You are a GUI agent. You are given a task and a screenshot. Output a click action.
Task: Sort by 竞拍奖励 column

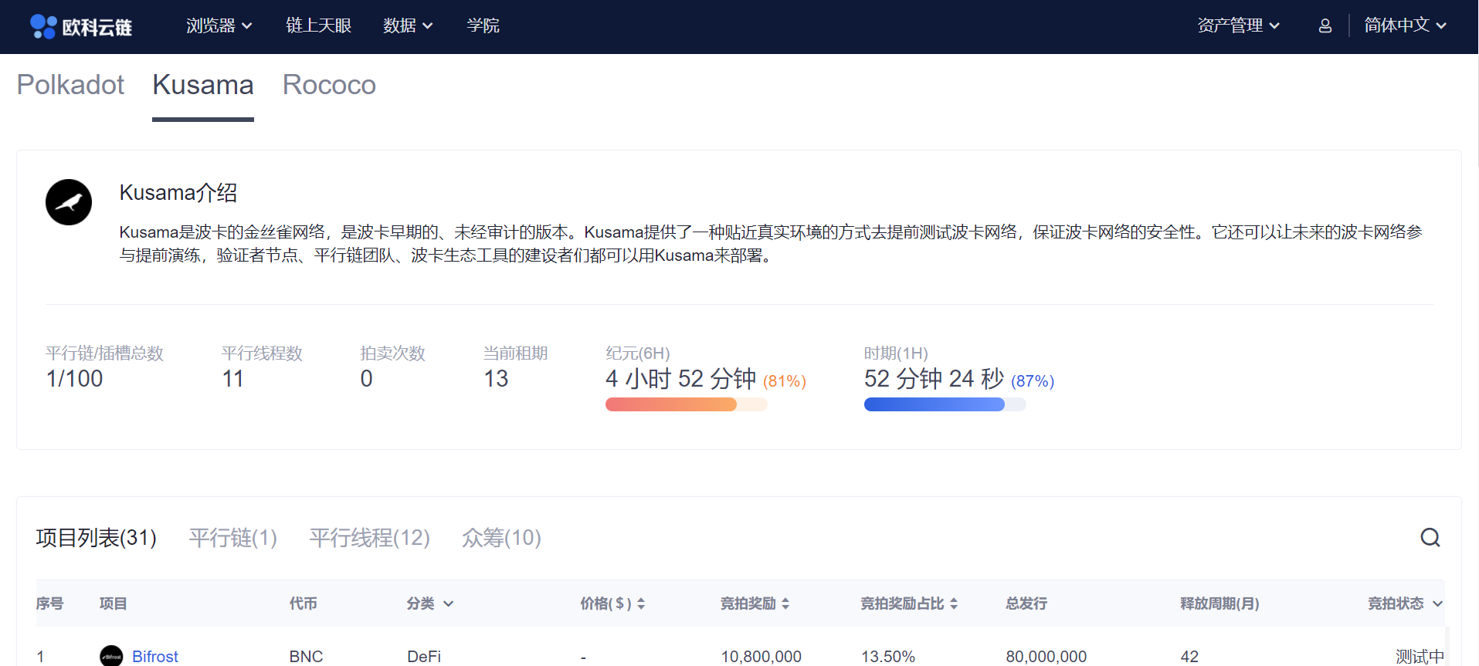click(x=755, y=603)
